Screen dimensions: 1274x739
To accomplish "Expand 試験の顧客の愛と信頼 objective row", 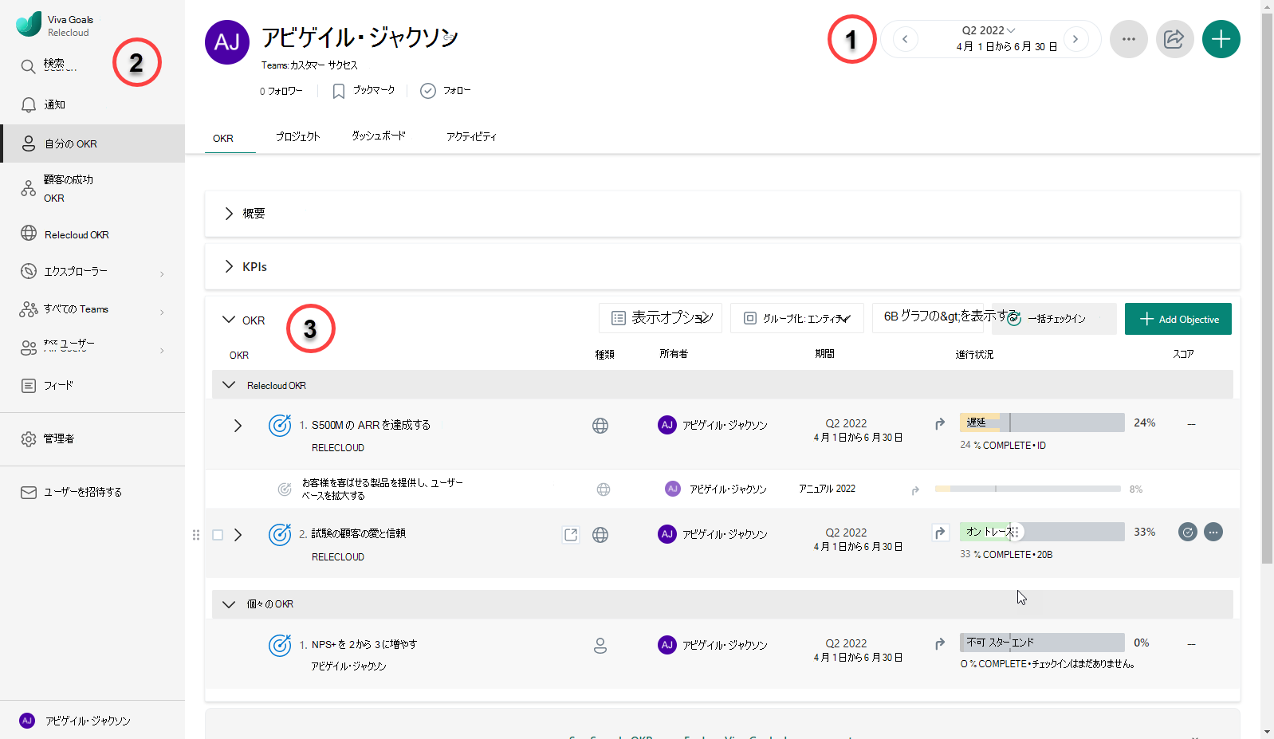I will point(238,535).
